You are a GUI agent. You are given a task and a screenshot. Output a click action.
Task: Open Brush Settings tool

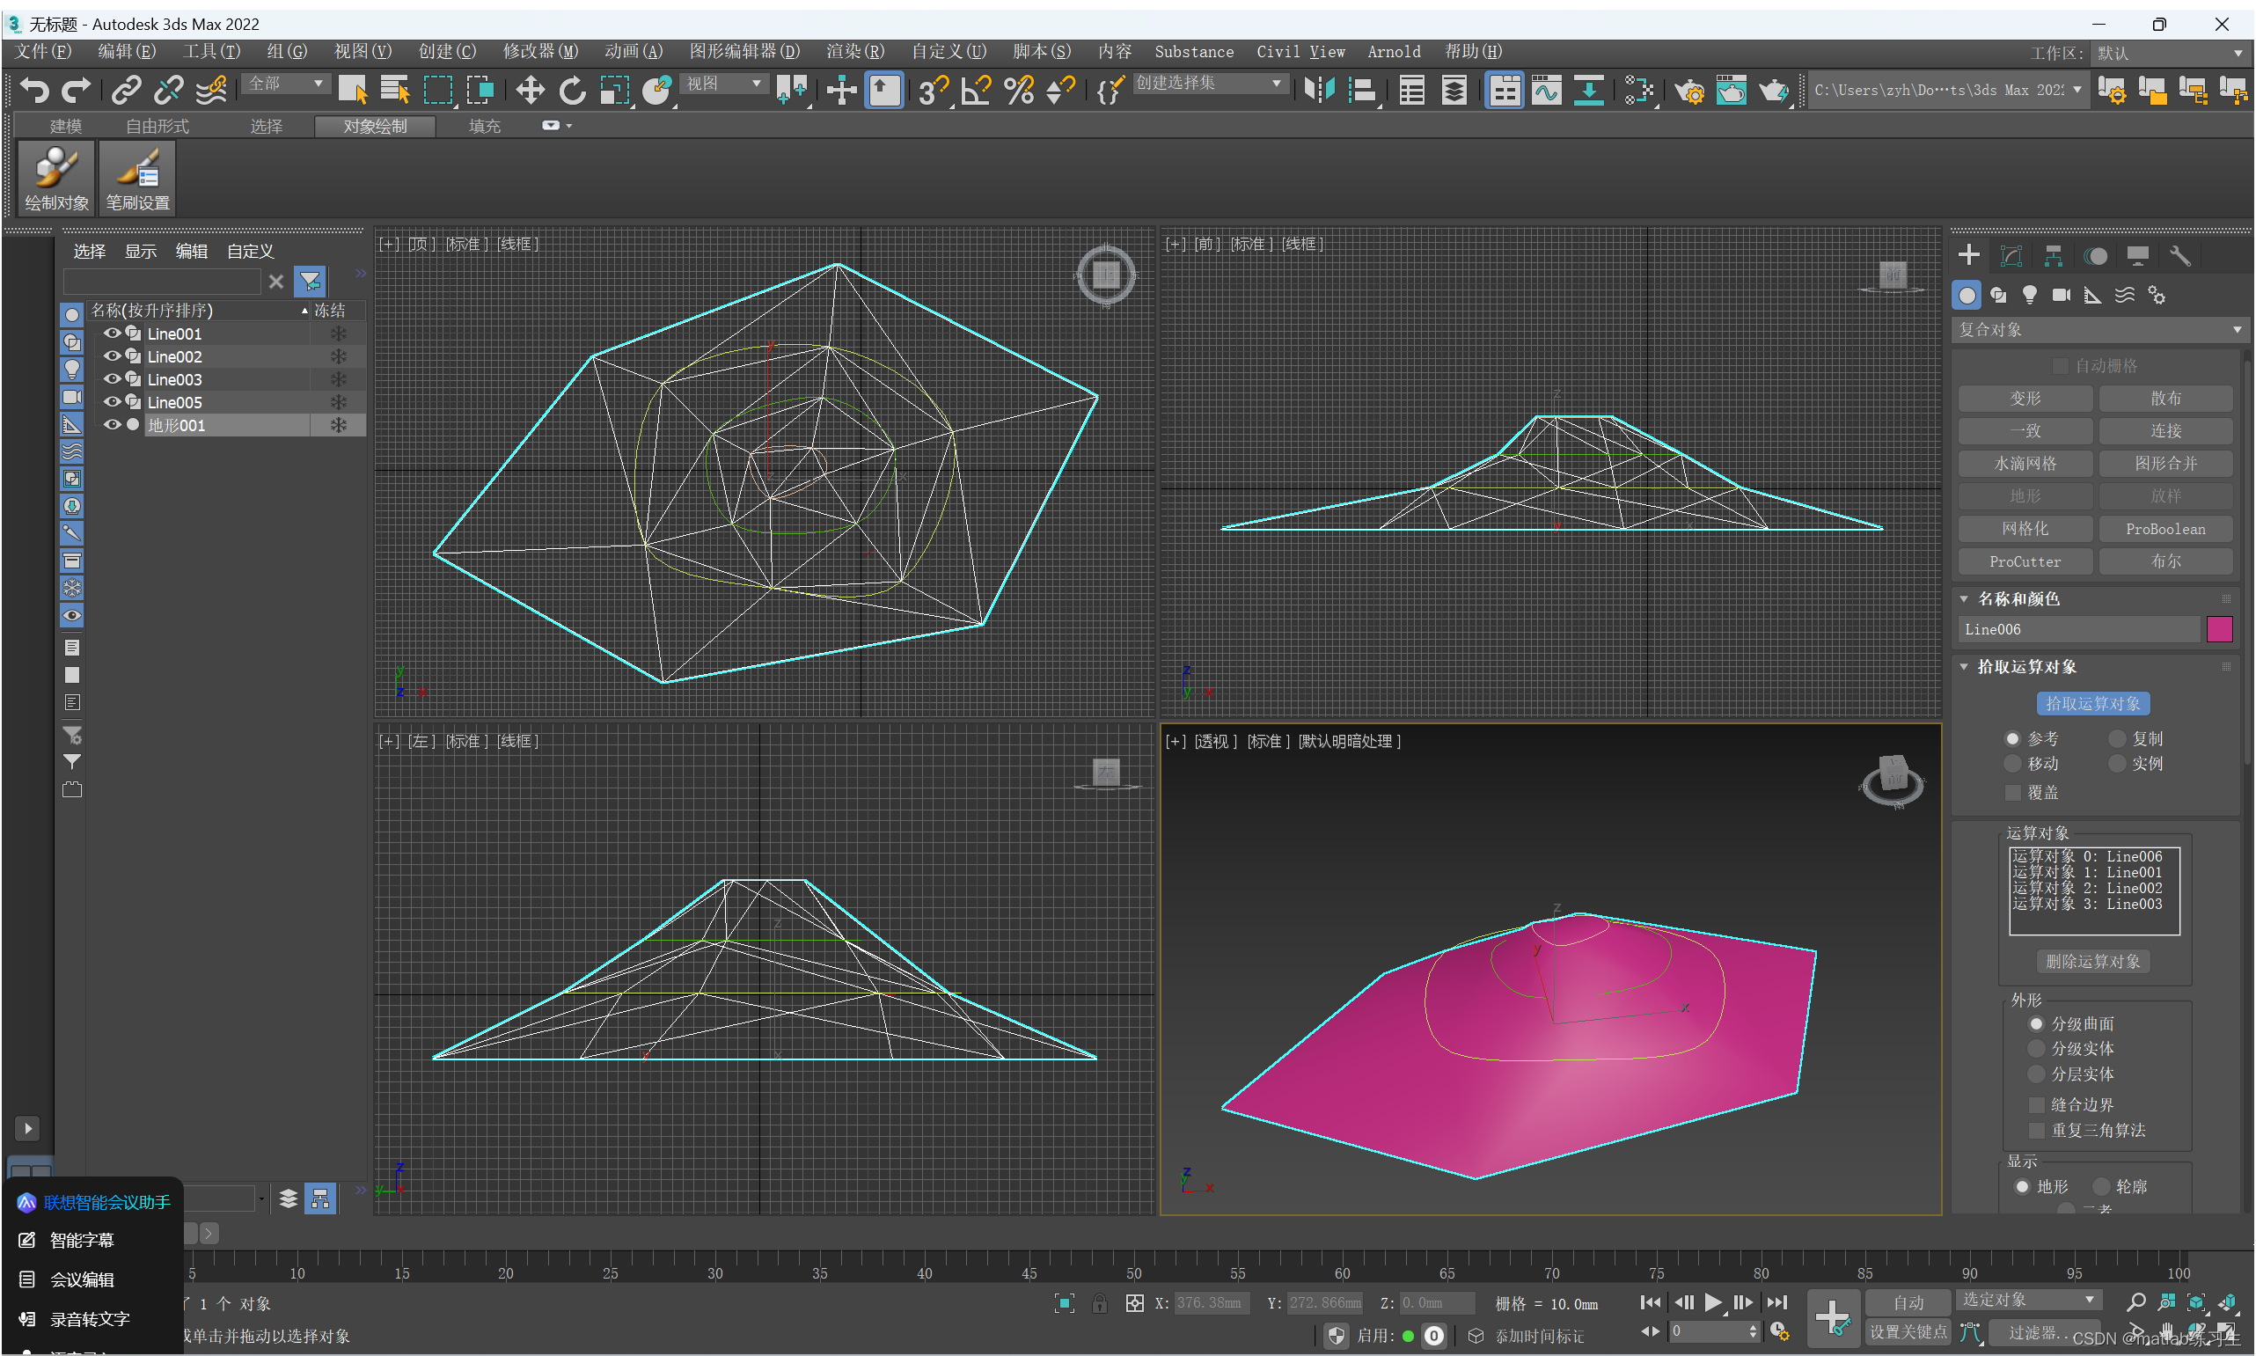click(x=137, y=178)
